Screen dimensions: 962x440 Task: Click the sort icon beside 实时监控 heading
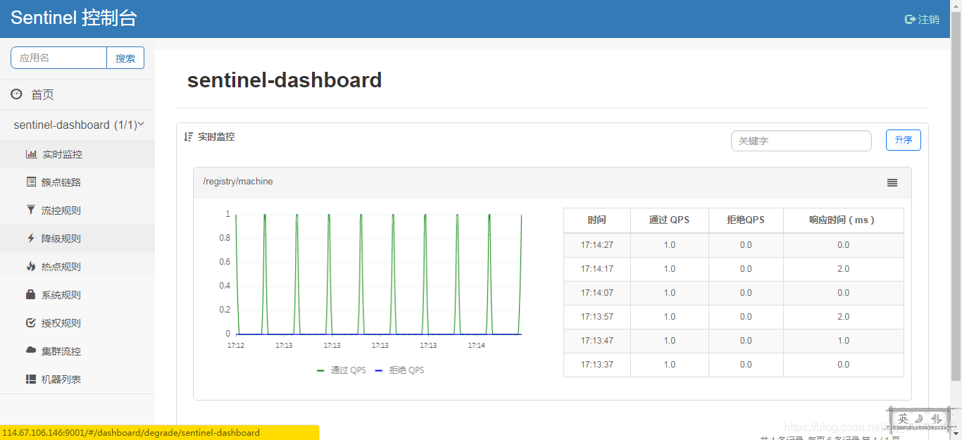coord(188,137)
